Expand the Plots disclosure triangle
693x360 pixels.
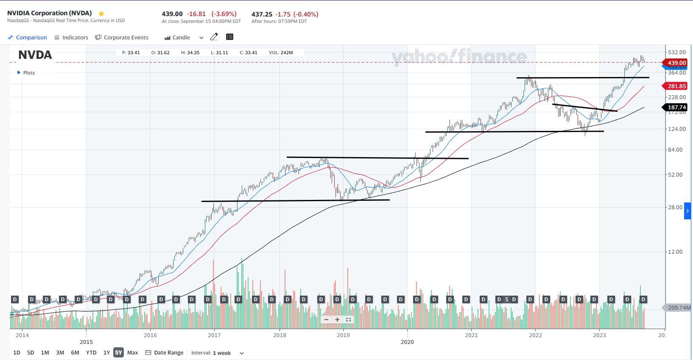[x=19, y=72]
